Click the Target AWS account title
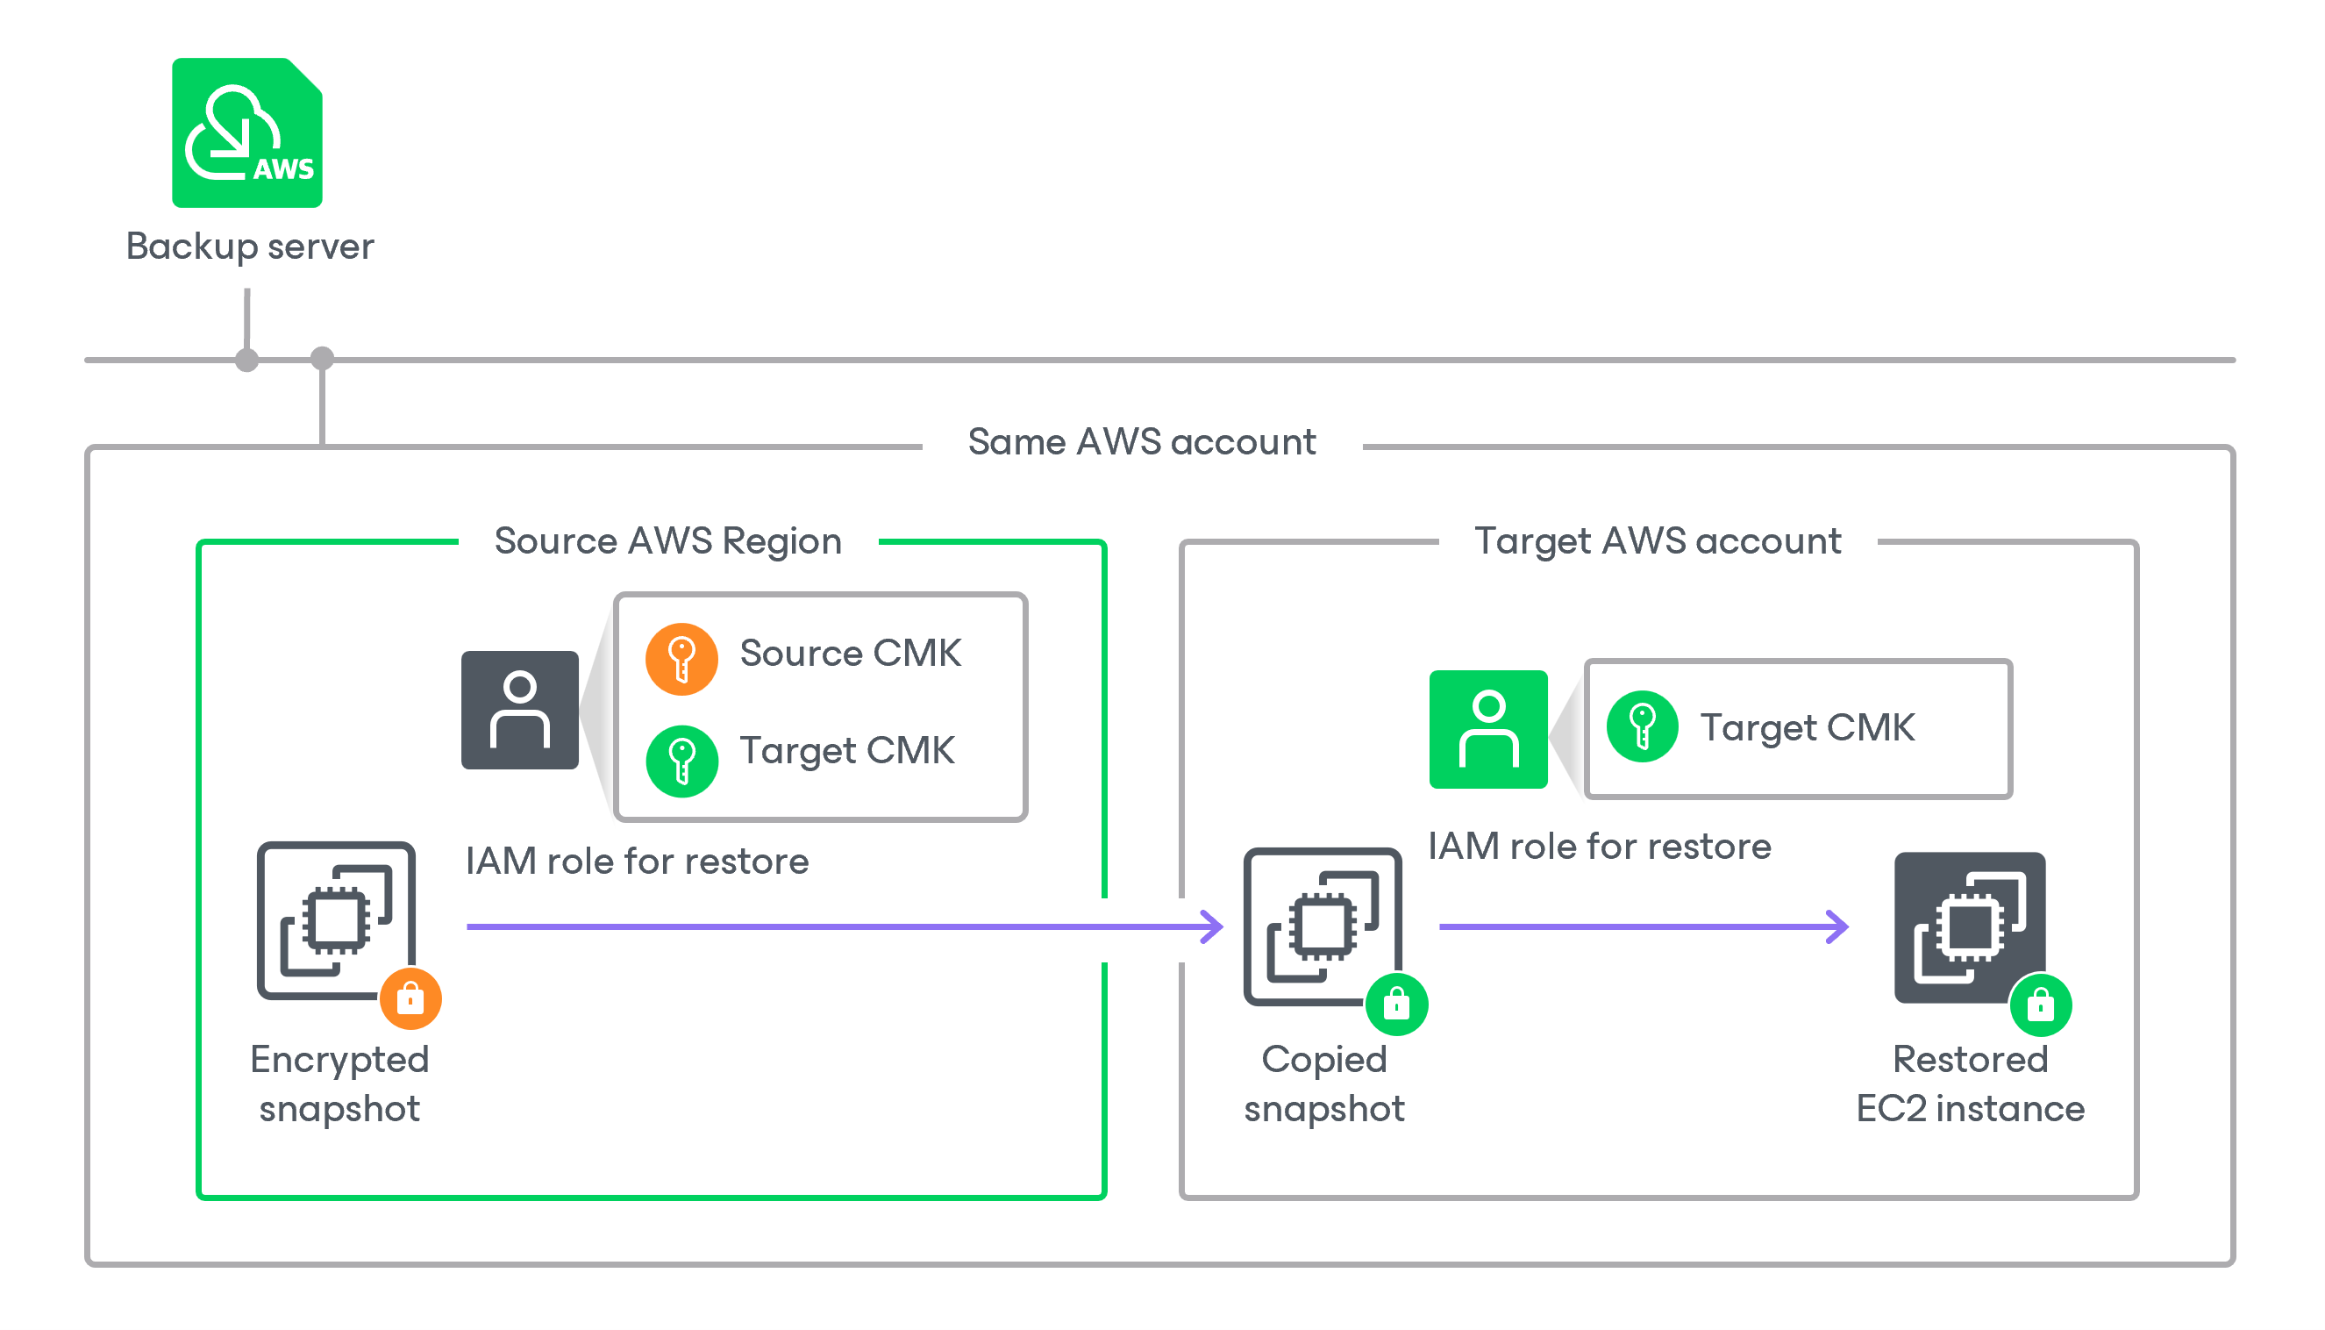This screenshot has width=2325, height=1330. point(1658,540)
